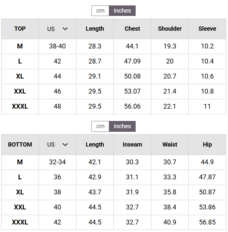Screen dimensions: 228x232
Task: Click the Chest column header
Action: point(132,29)
